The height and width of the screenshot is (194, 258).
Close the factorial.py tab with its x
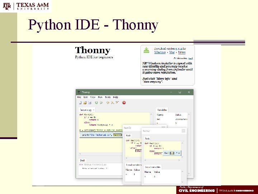[x=94, y=110]
